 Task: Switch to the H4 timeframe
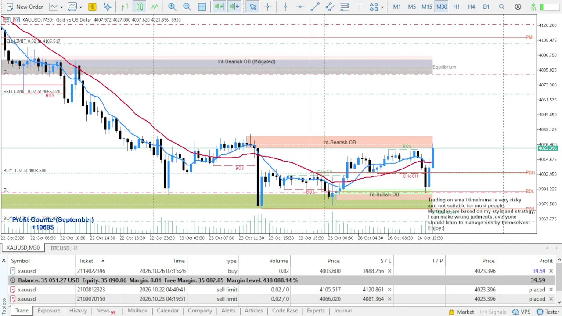[472, 7]
